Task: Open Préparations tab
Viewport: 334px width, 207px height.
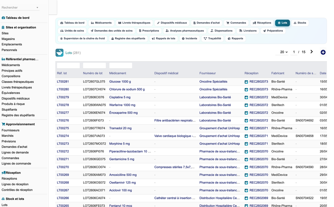Action: (x=273, y=31)
